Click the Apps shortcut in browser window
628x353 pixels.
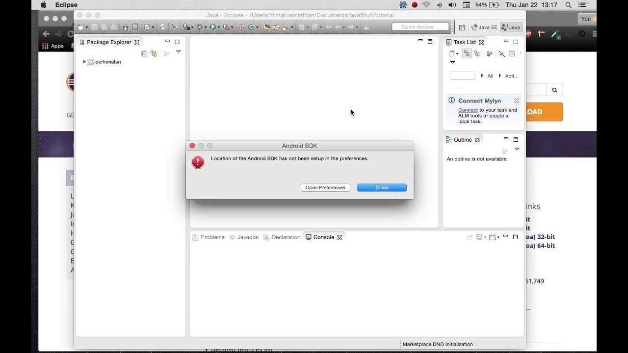53,46
